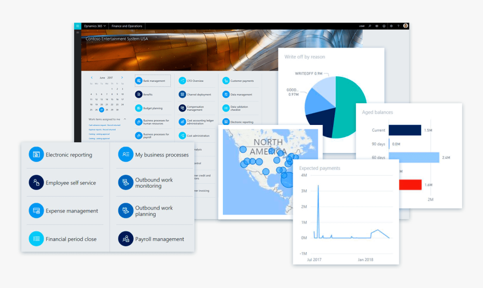Open Cost accounting ledger administration tile

[x=197, y=122]
